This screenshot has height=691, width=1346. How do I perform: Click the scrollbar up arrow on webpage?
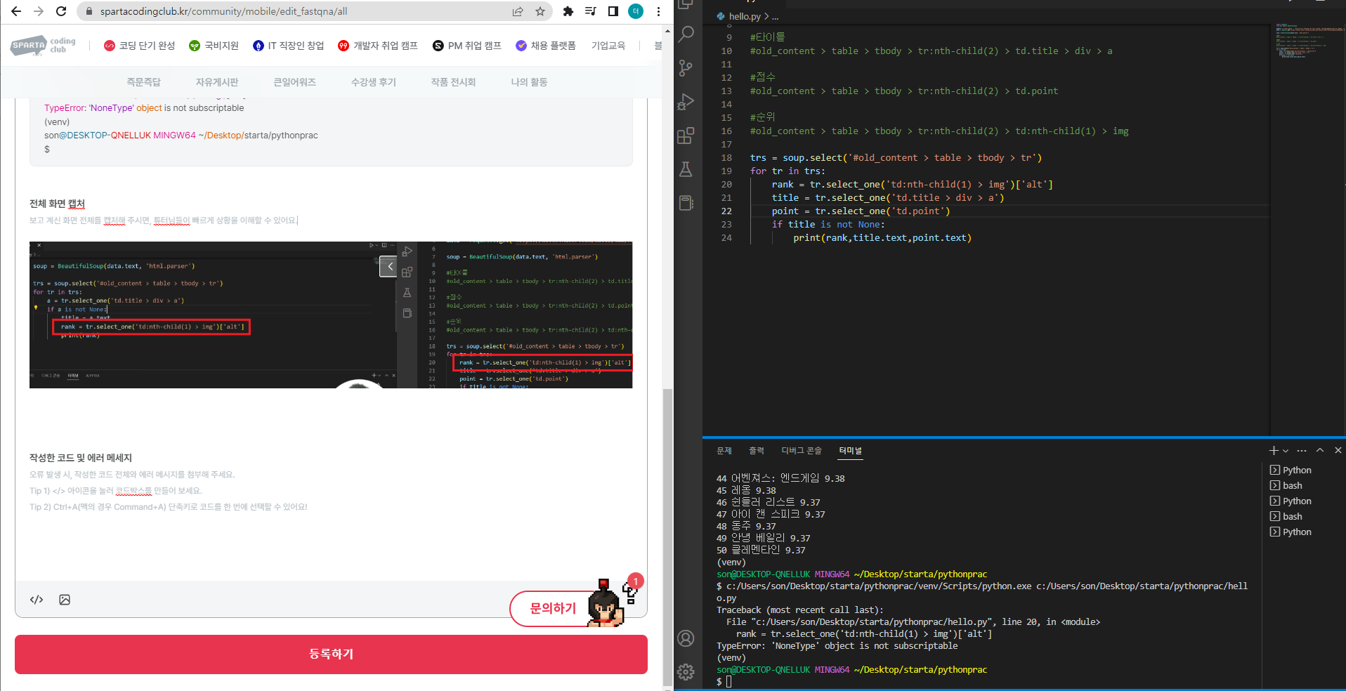tap(667, 31)
